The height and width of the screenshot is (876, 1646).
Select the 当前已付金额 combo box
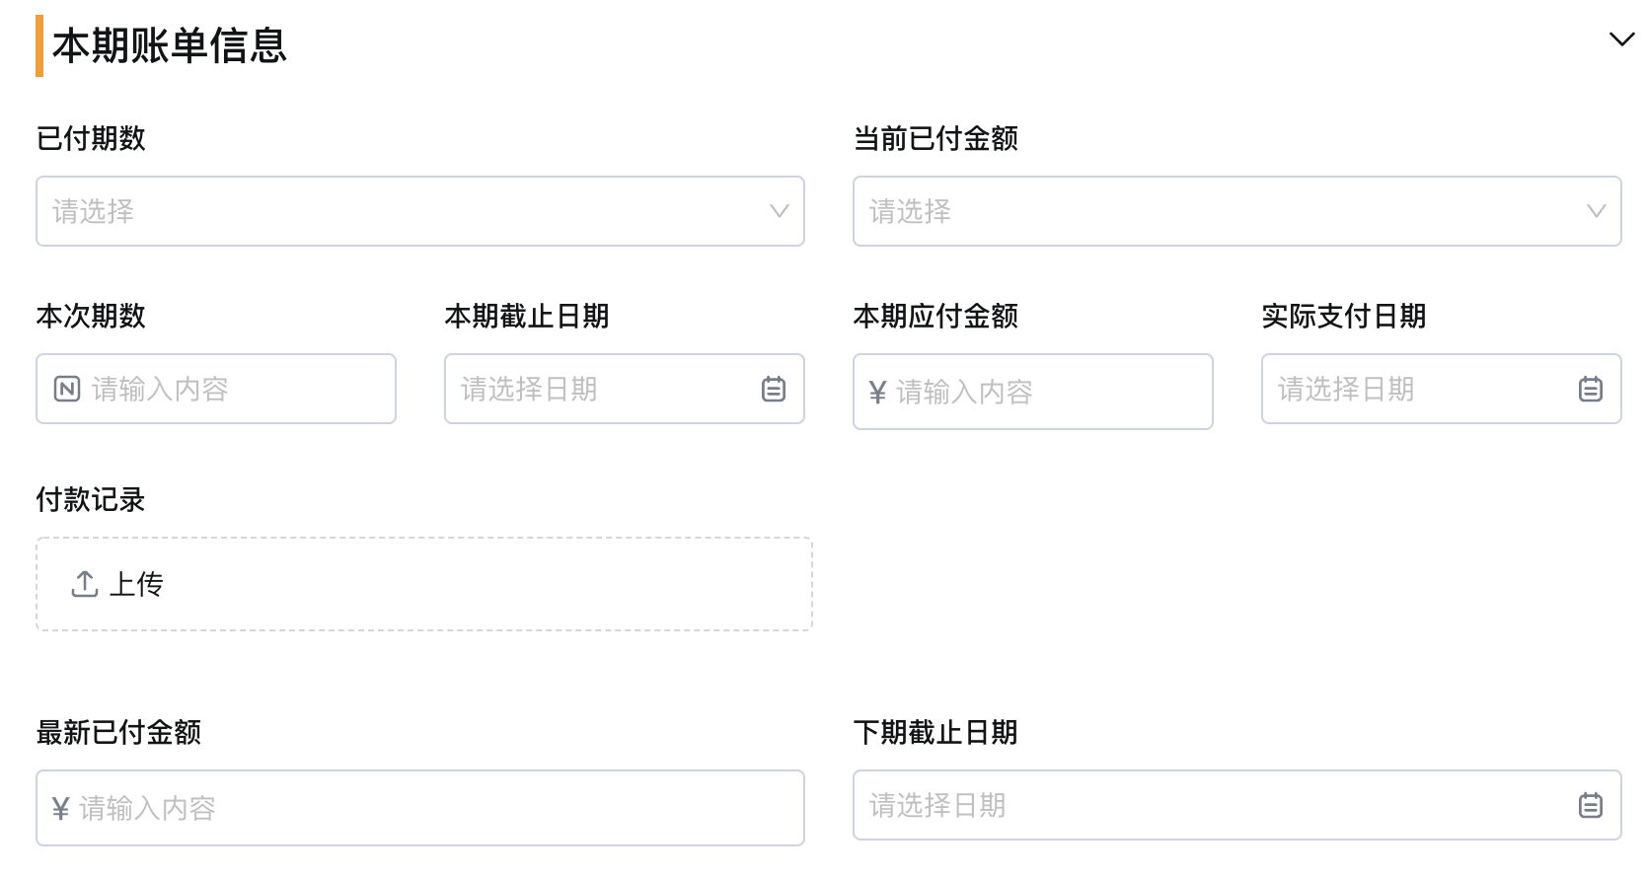point(1237,211)
